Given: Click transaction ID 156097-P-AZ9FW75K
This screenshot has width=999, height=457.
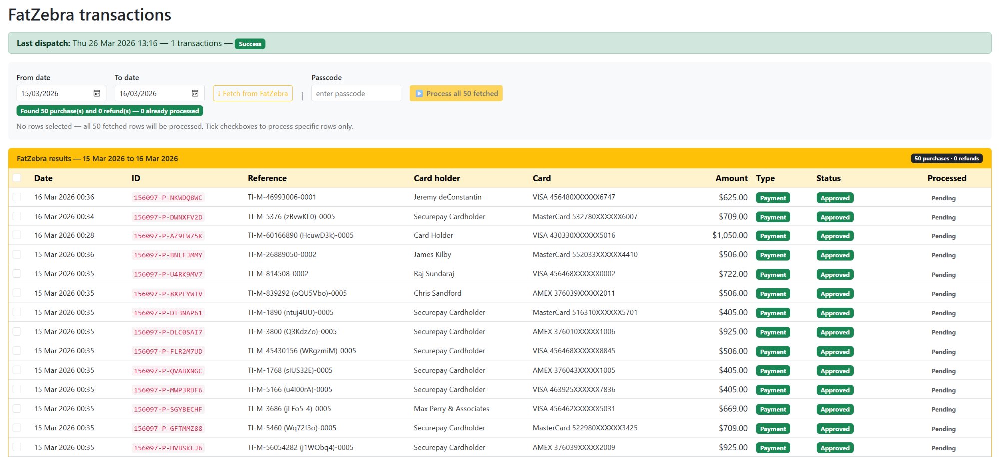Looking at the screenshot, I should 168,236.
